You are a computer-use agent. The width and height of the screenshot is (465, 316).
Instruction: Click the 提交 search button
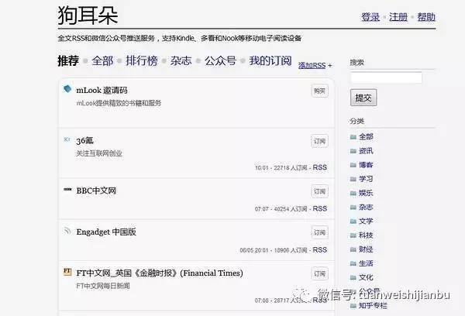363,98
